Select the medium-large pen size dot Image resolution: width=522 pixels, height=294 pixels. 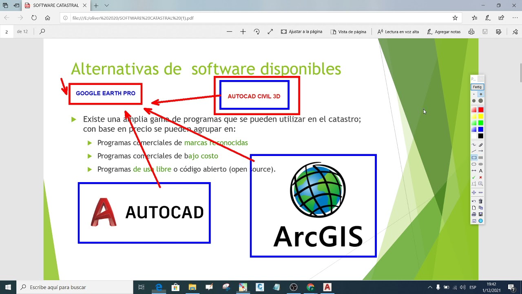tap(474, 101)
